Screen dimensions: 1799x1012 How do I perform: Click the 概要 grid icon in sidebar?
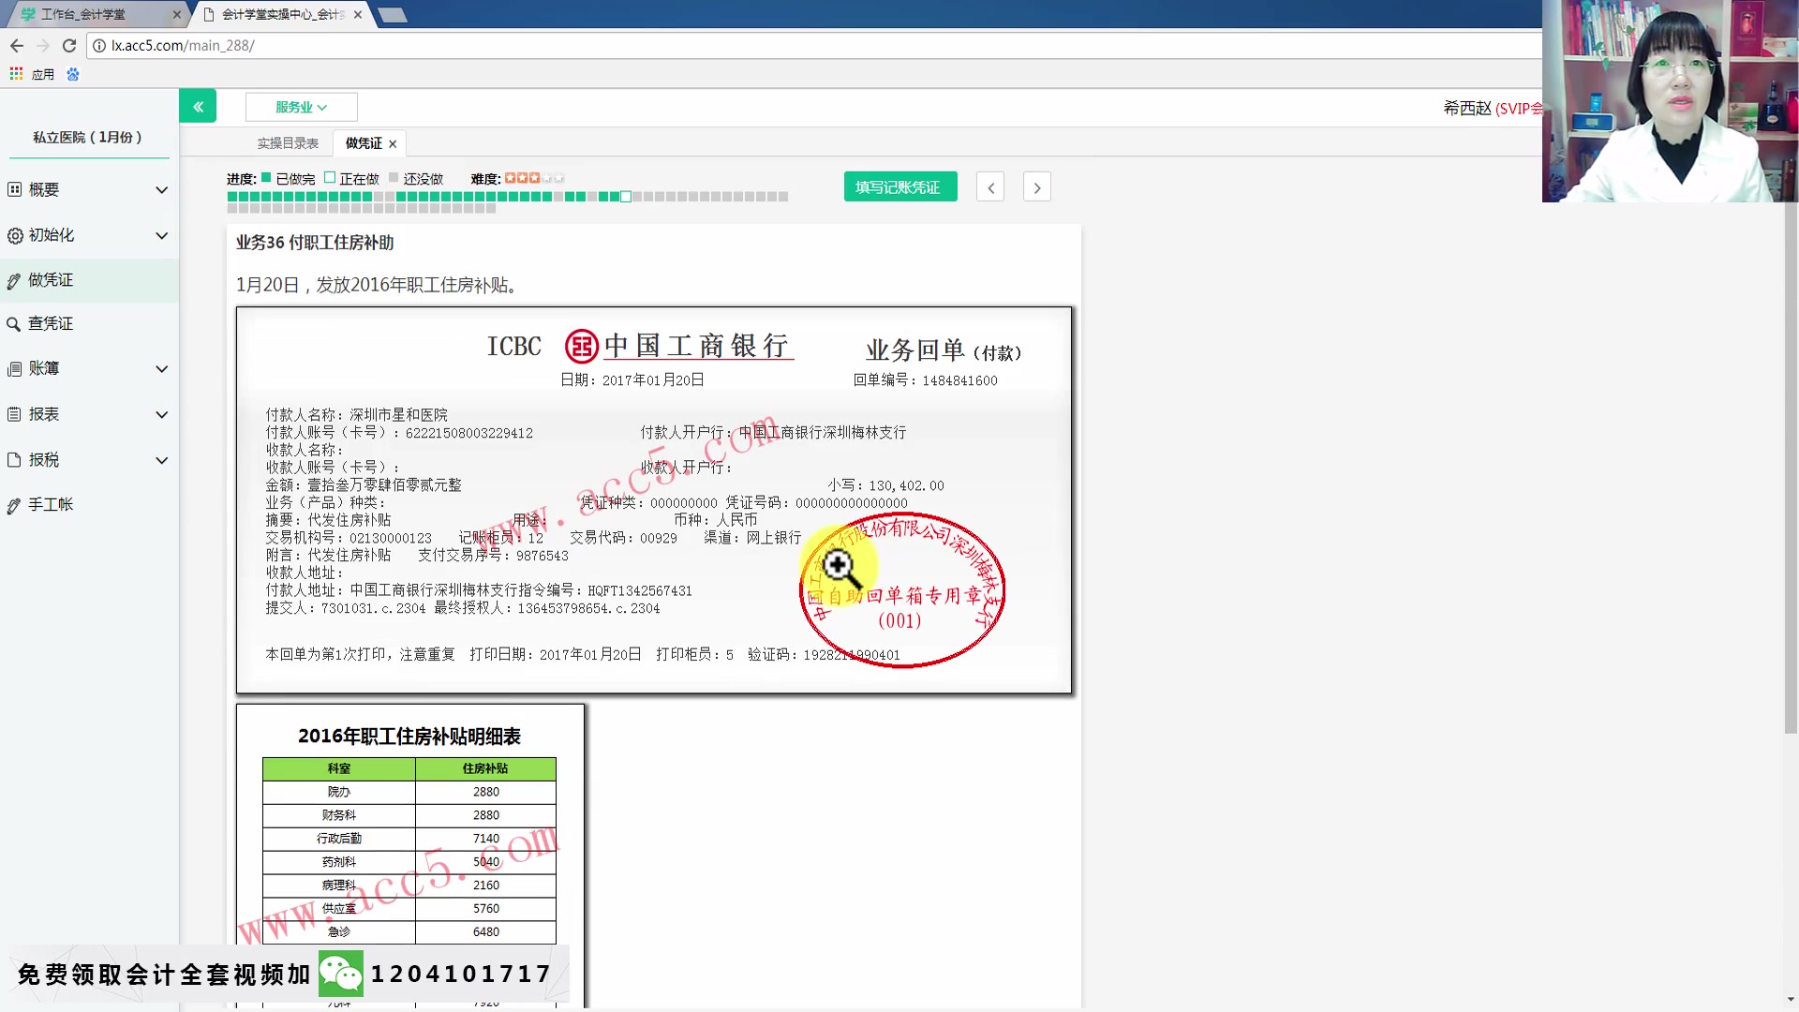point(14,189)
